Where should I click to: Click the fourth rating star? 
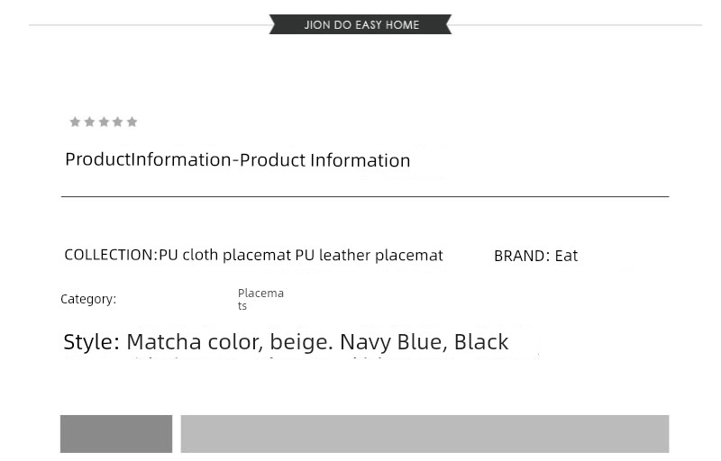tap(118, 122)
